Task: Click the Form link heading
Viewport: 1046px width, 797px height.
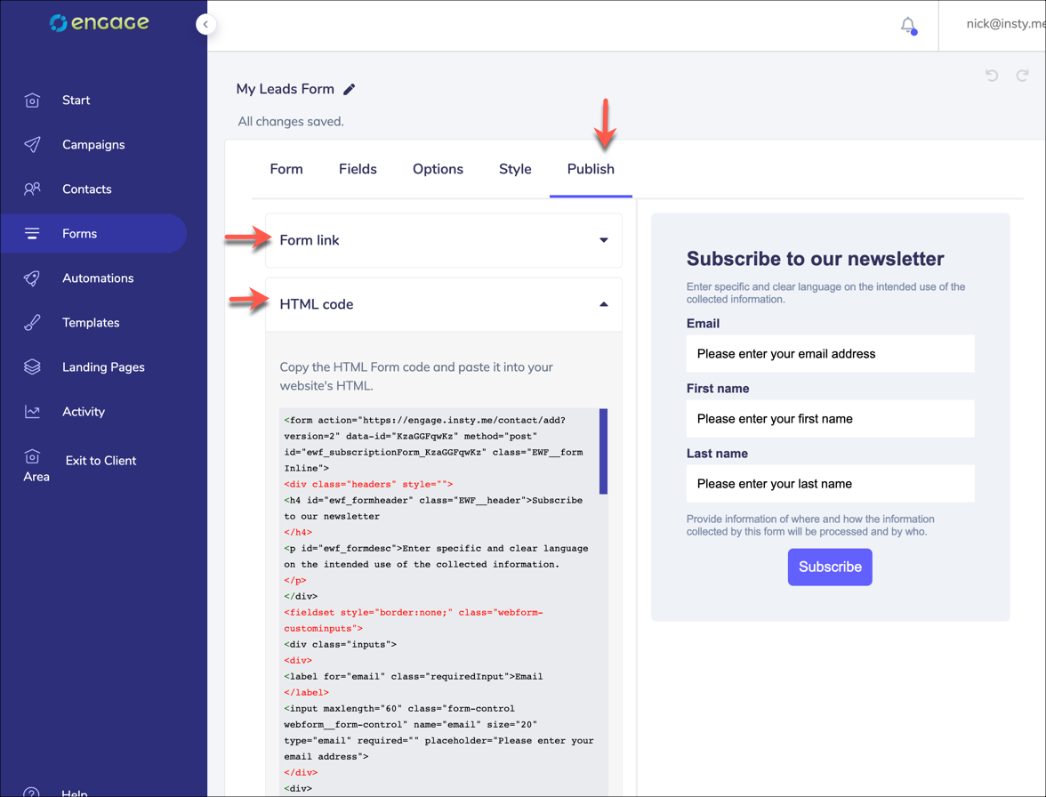Action: 309,240
